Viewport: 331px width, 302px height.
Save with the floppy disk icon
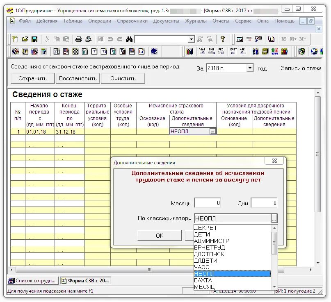click(x=34, y=39)
